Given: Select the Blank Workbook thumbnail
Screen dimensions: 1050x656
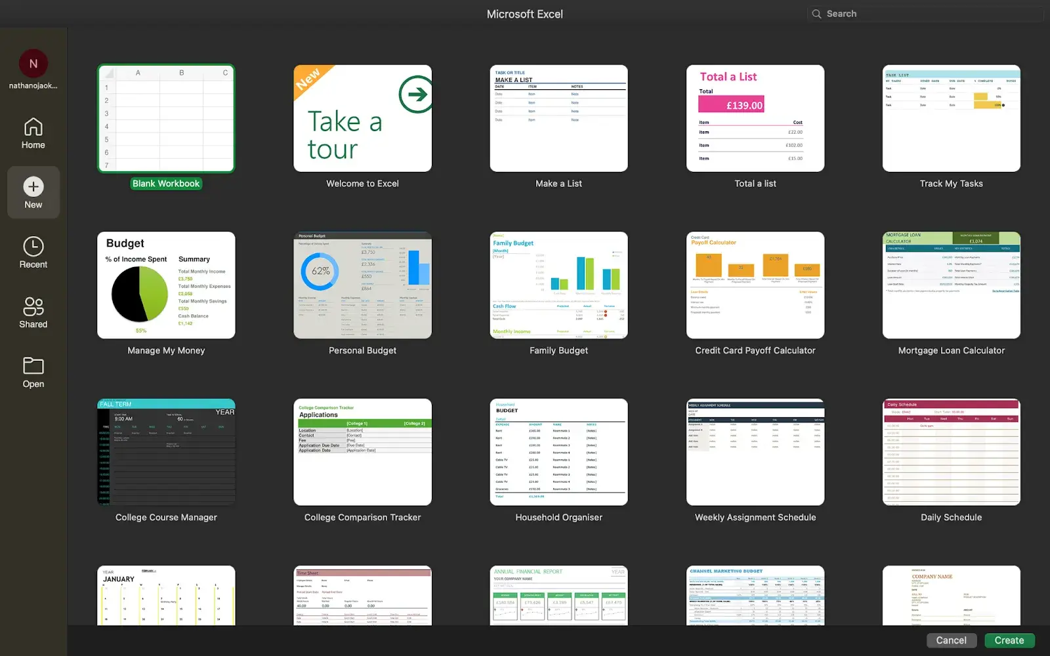Looking at the screenshot, I should click(166, 118).
